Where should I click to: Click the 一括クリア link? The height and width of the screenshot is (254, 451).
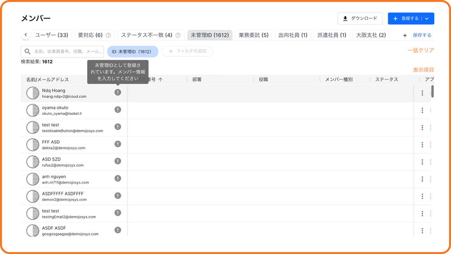click(420, 51)
